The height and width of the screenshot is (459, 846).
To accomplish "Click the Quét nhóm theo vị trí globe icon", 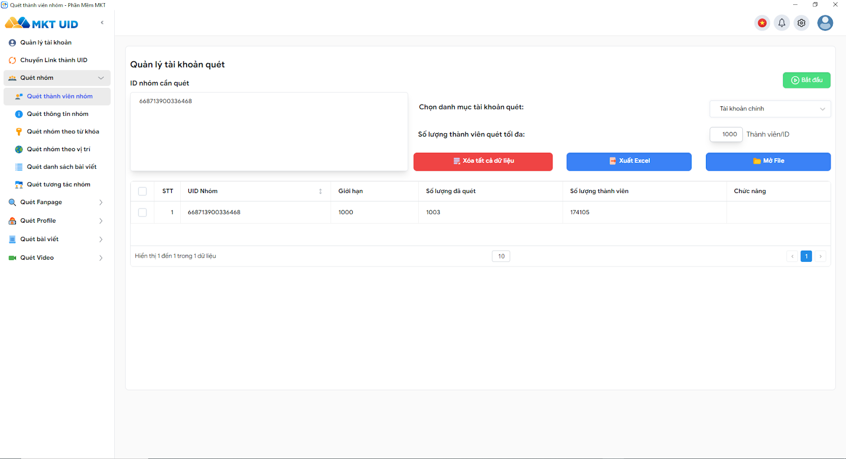I will (19, 150).
